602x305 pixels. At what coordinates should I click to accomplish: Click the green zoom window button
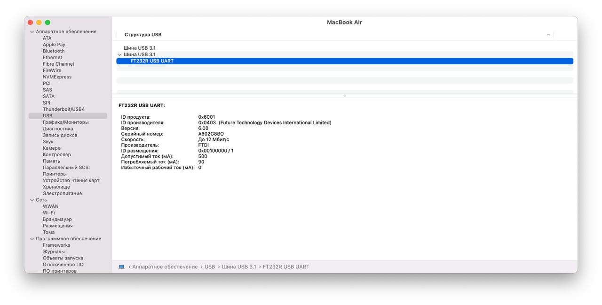pos(48,23)
